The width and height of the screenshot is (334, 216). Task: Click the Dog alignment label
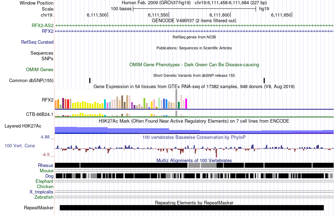click(49, 176)
